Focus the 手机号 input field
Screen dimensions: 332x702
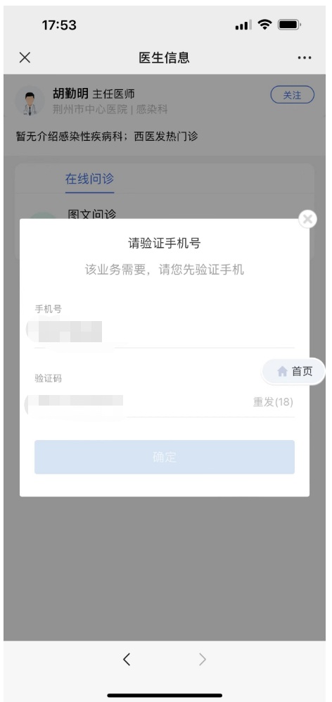[x=164, y=332]
